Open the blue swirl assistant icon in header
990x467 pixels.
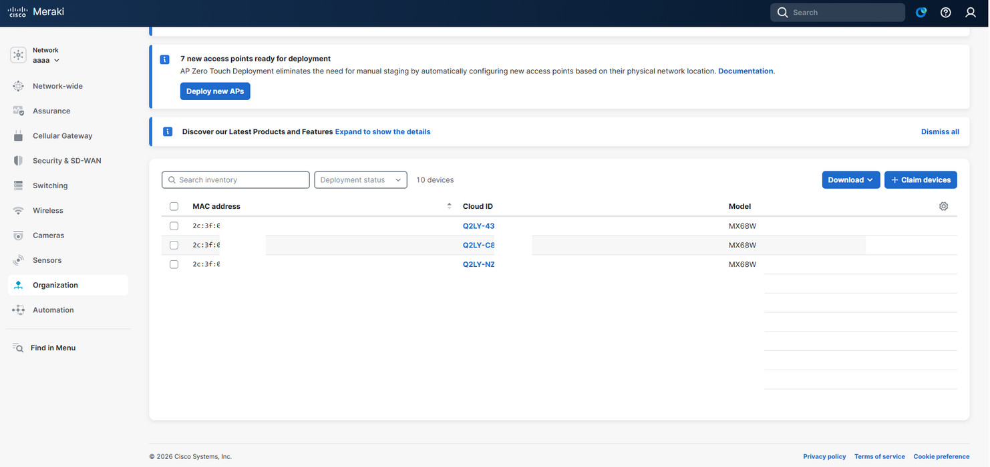click(921, 13)
